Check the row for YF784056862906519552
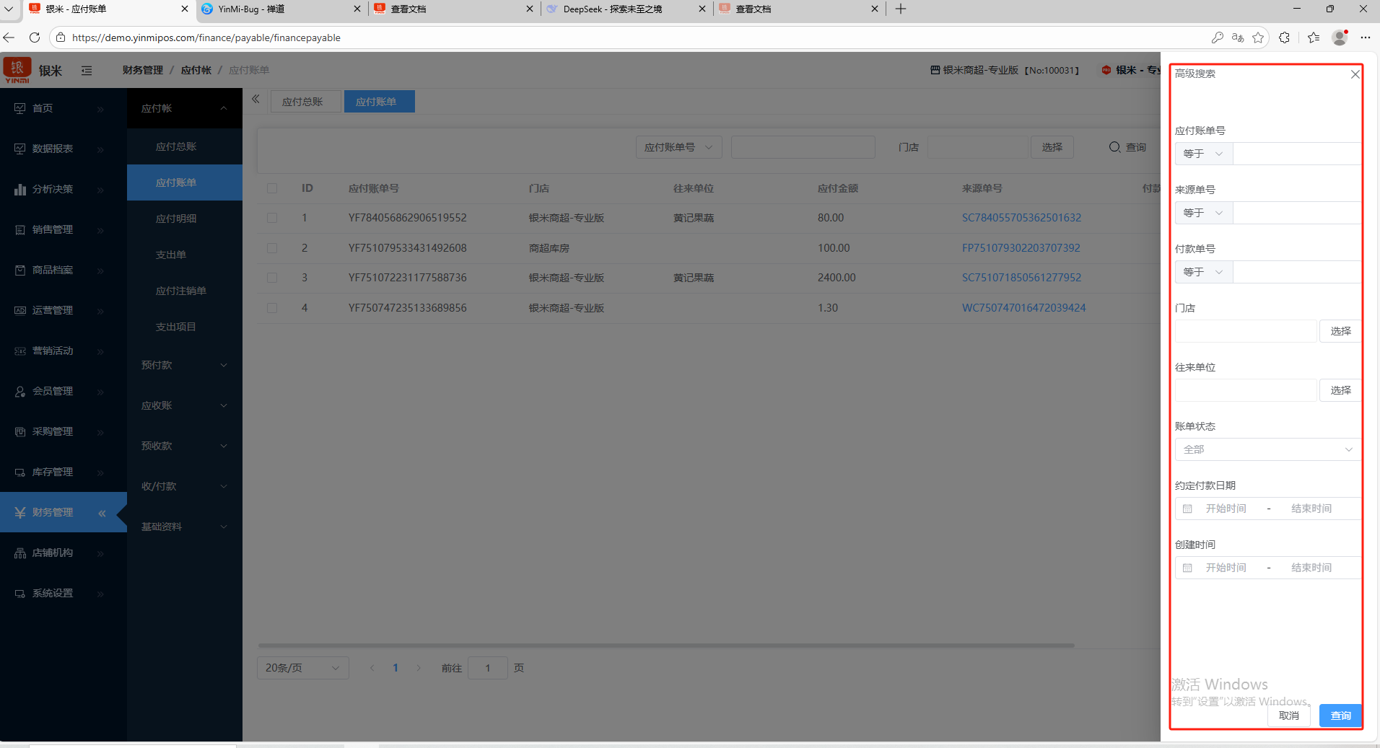 [x=272, y=218]
